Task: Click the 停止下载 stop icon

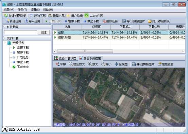Action: [85, 21]
